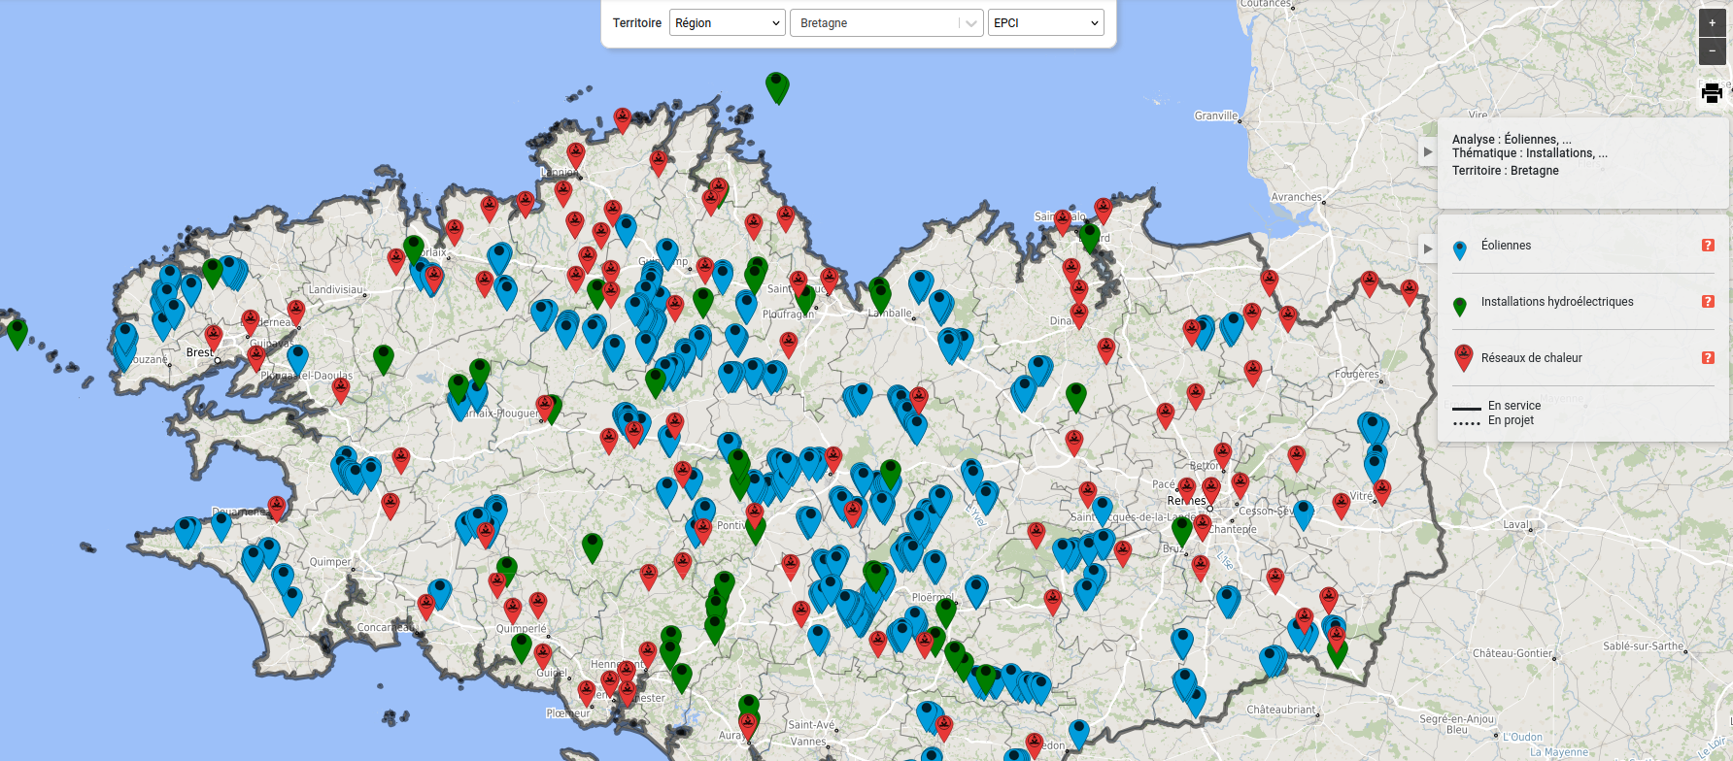
Task: Select the green marker off the north coast
Action: click(777, 87)
